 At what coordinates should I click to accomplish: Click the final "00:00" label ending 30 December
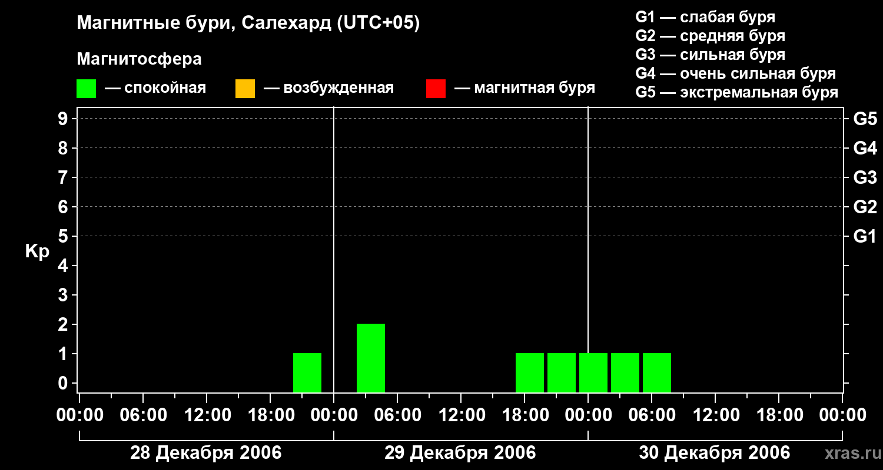[x=842, y=415]
